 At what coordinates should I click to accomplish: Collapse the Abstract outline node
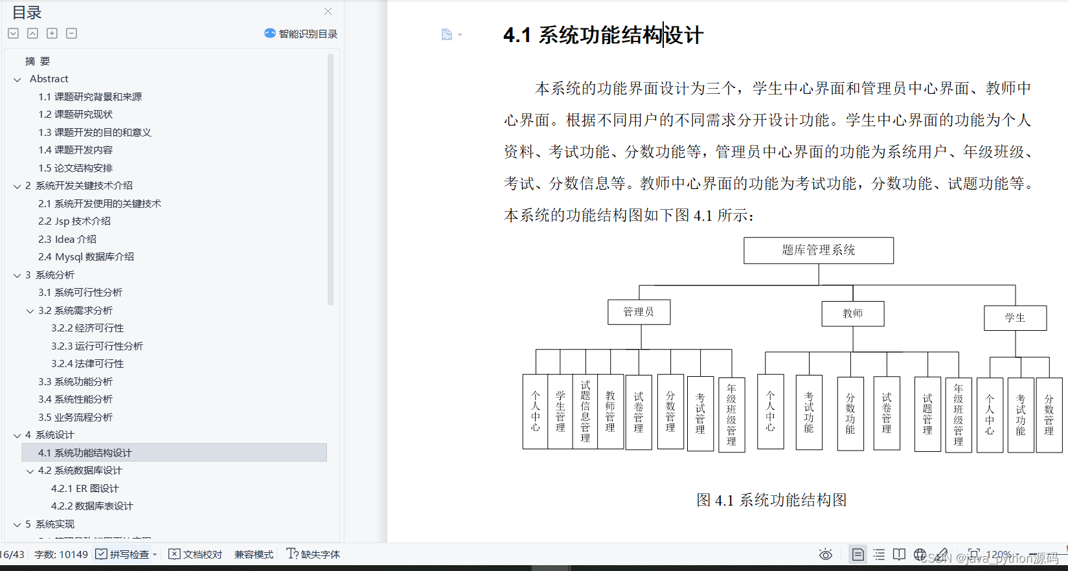17,80
